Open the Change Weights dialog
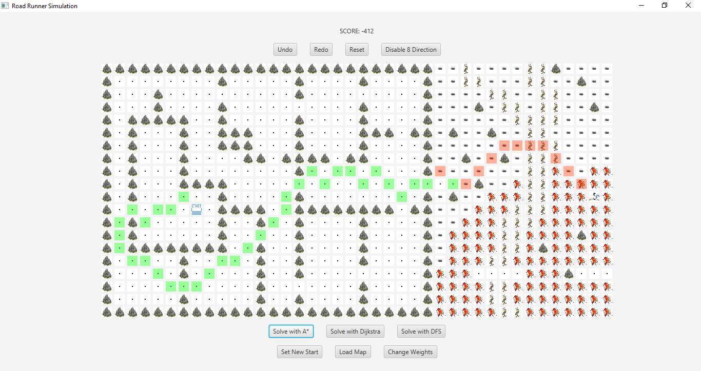The height and width of the screenshot is (371, 701). coord(410,352)
